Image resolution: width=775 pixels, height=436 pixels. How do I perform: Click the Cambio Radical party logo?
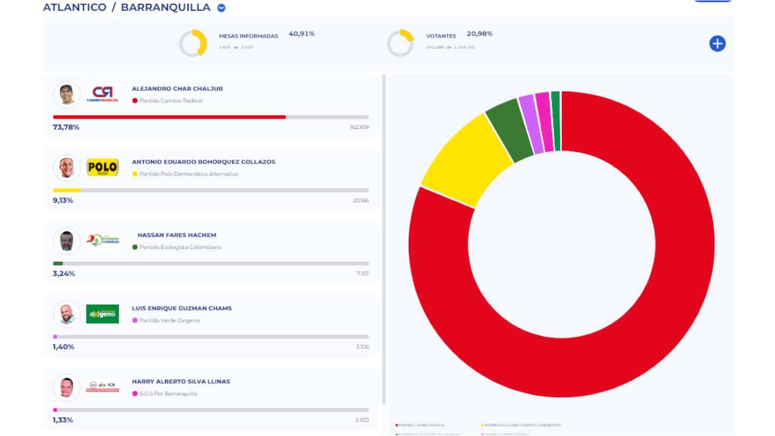click(x=102, y=94)
